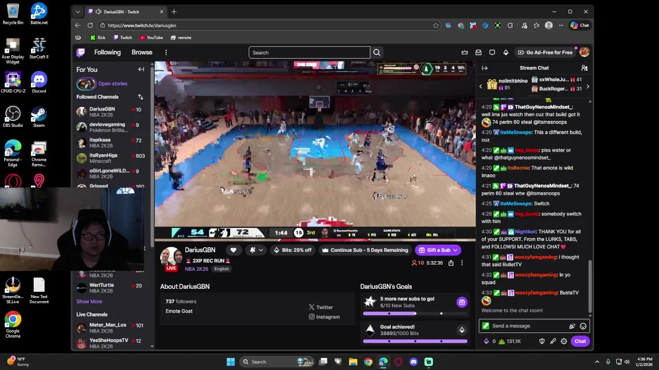
Task: Click the new subs goal progress bar
Action: 415,313
